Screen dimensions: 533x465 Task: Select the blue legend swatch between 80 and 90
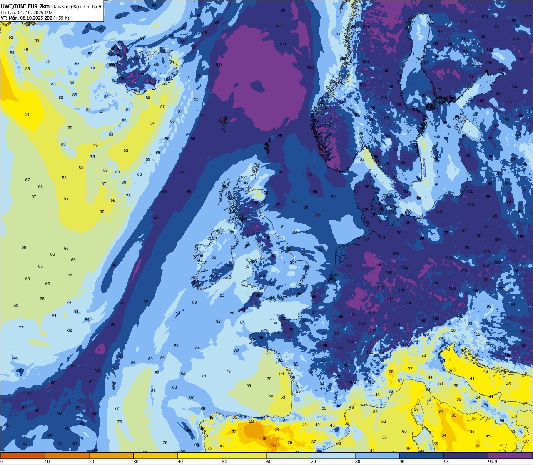pos(377,455)
